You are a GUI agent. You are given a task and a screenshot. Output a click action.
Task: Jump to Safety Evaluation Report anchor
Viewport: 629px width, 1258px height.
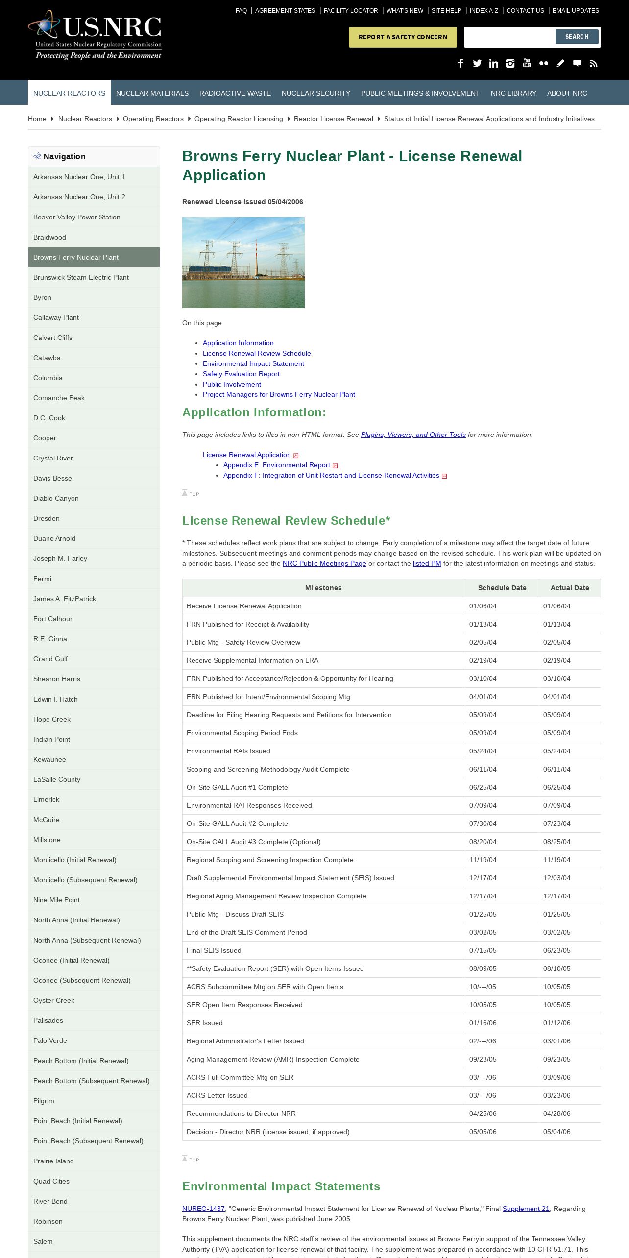pyautogui.click(x=241, y=374)
